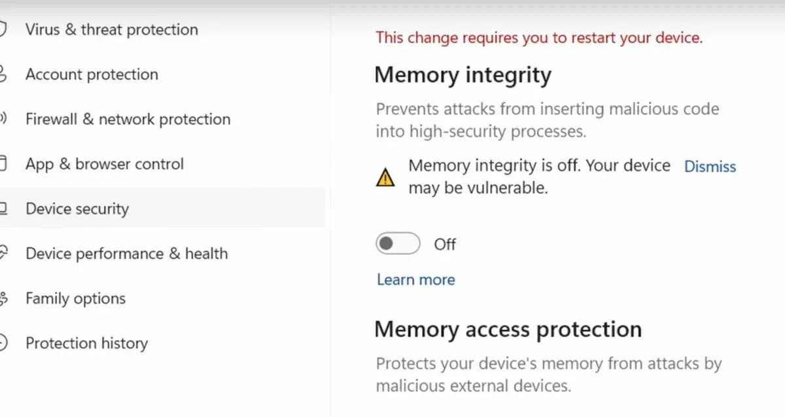Click the red restart required message

(x=540, y=38)
